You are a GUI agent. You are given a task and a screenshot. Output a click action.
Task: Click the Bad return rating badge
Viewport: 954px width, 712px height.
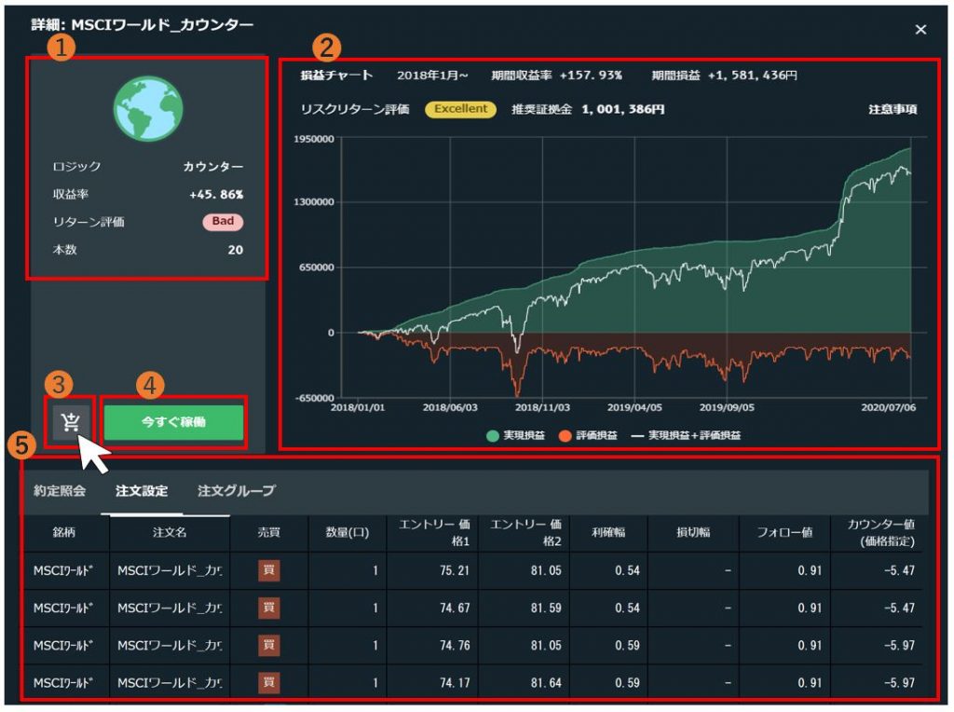coord(223,222)
